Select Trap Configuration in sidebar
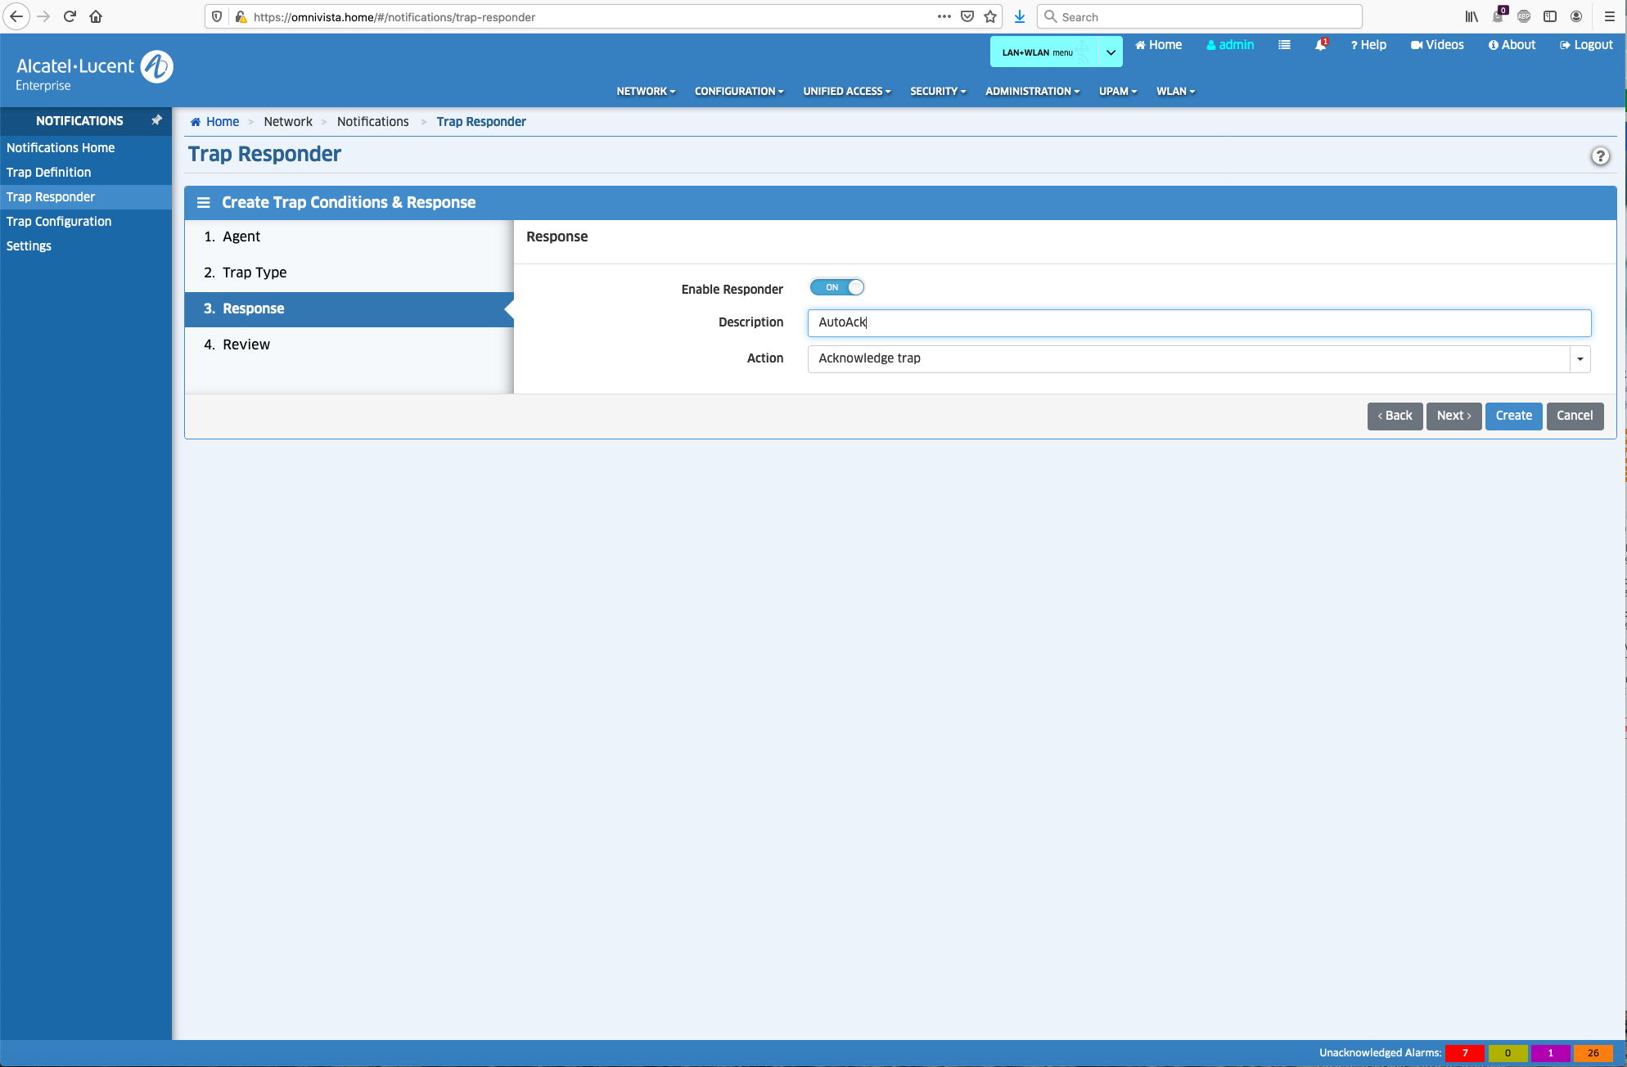1627x1067 pixels. (x=59, y=222)
